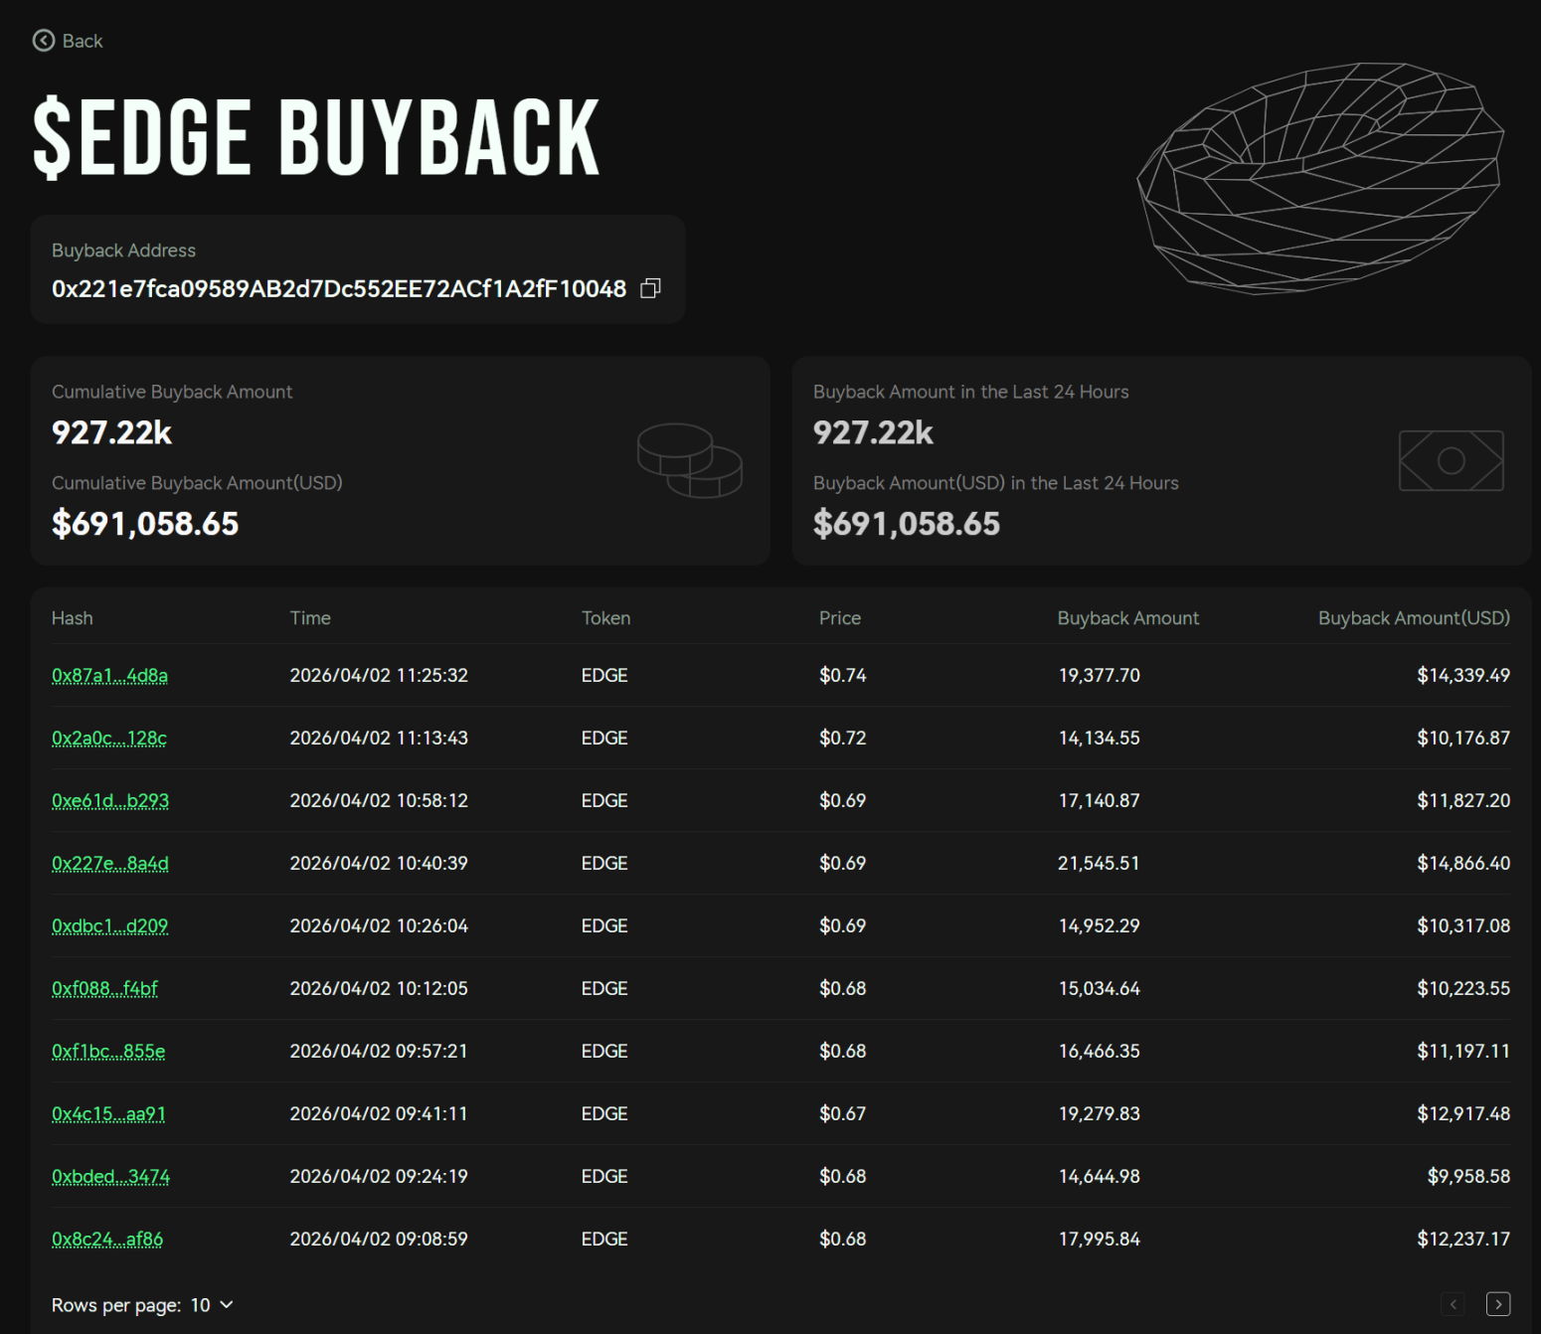
Task: Open transaction hash 0xf088...f4bf
Action: 104,989
